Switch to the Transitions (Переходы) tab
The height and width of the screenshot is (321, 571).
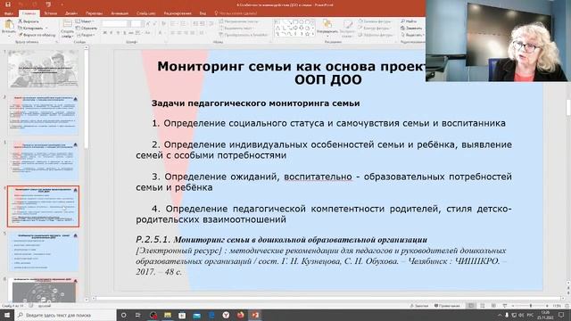(94, 13)
